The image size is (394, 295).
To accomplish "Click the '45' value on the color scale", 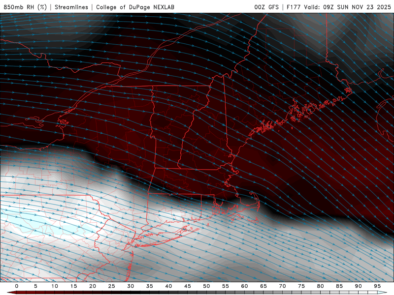I will pyautogui.click(x=188, y=286).
